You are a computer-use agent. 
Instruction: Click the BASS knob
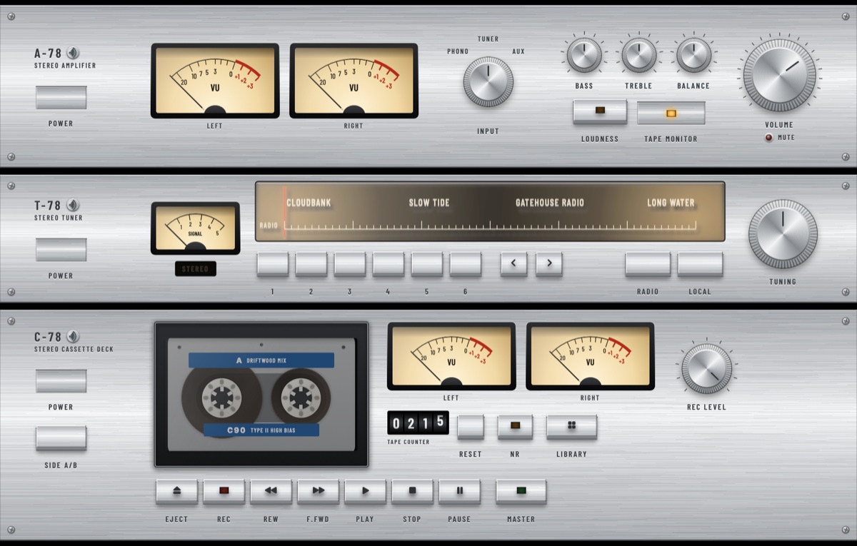click(584, 55)
